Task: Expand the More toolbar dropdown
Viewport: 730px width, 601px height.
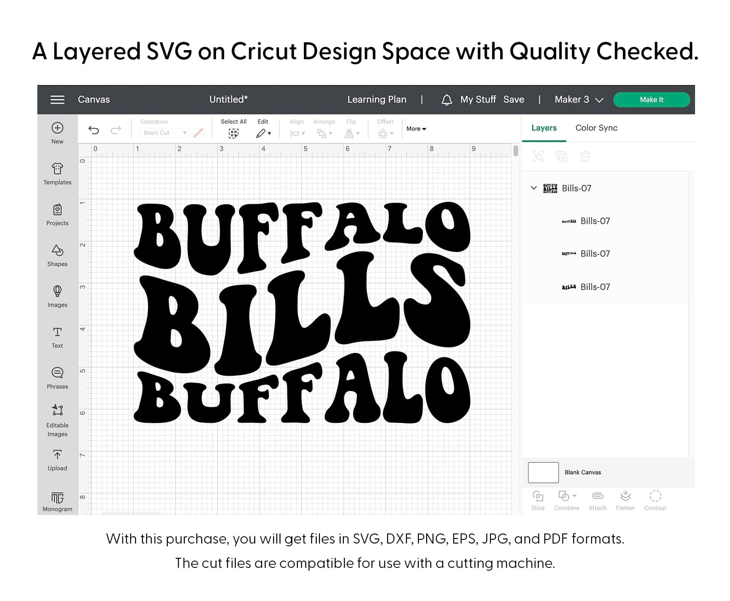Action: 416,129
